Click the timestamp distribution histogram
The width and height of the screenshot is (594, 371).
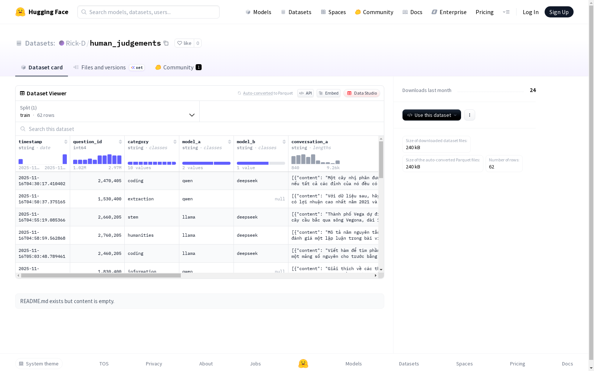43,159
